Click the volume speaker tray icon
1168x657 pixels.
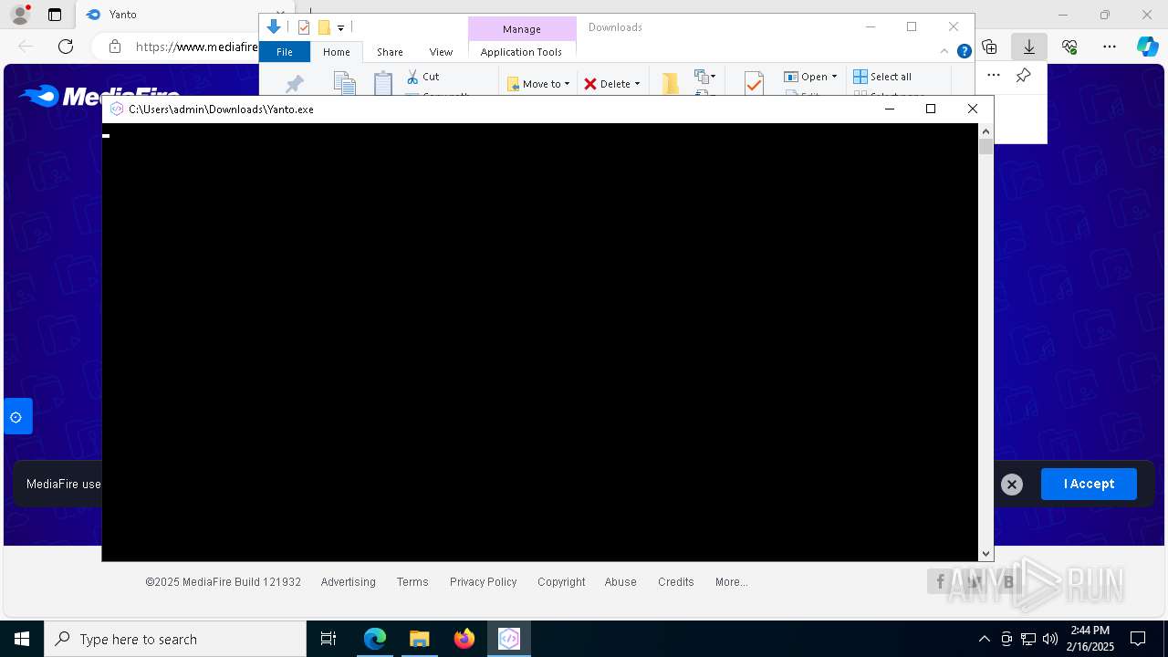1050,639
